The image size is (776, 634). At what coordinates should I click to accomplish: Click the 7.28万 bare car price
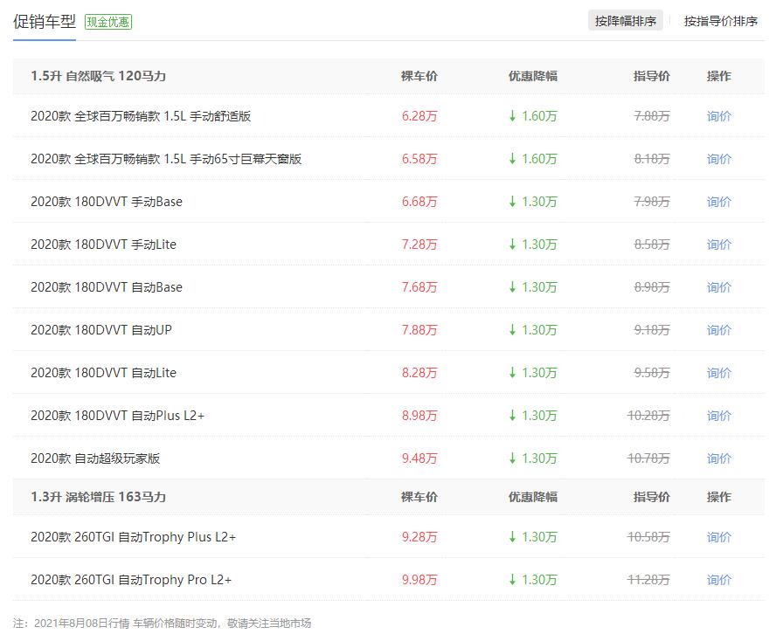(419, 245)
